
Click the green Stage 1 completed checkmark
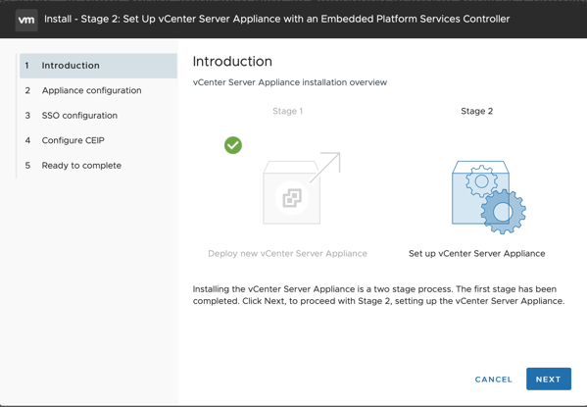tap(233, 145)
